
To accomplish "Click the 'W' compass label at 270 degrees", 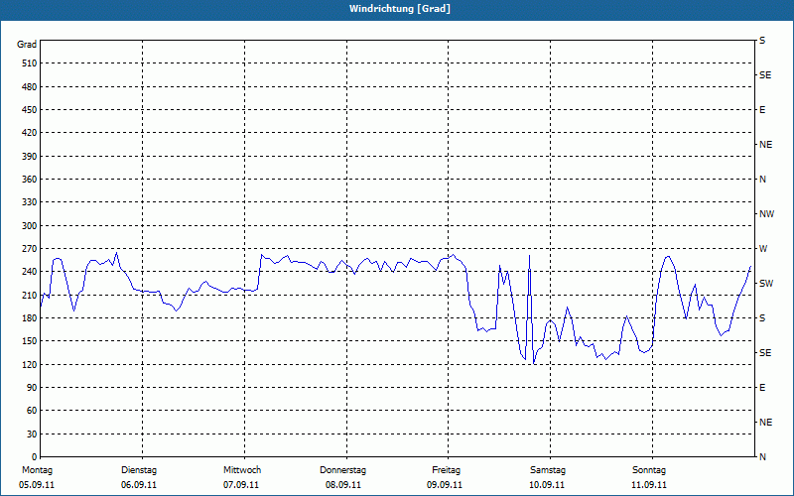I will tap(763, 249).
